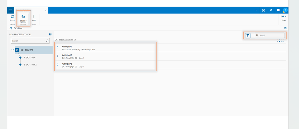Click the panel layout icon below Views

[285, 28]
